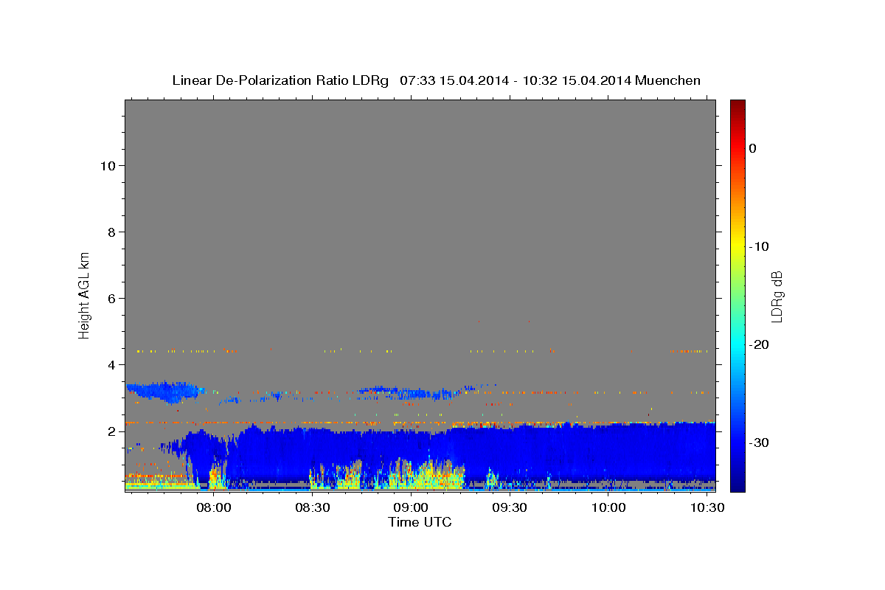Click the blue -30 dB colorbar region

click(x=737, y=442)
